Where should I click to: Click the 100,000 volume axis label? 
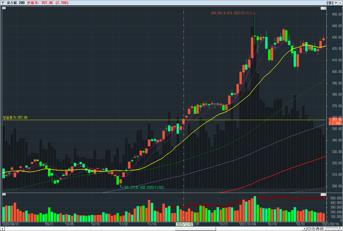[x=336, y=216]
